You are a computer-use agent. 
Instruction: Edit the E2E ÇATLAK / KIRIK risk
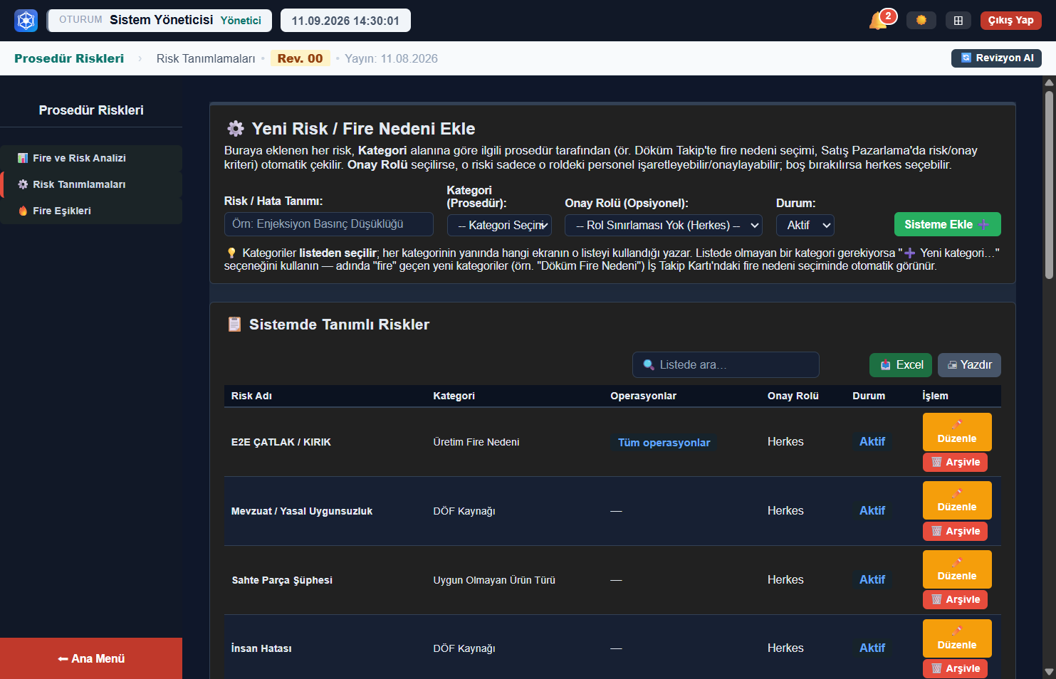coord(957,432)
